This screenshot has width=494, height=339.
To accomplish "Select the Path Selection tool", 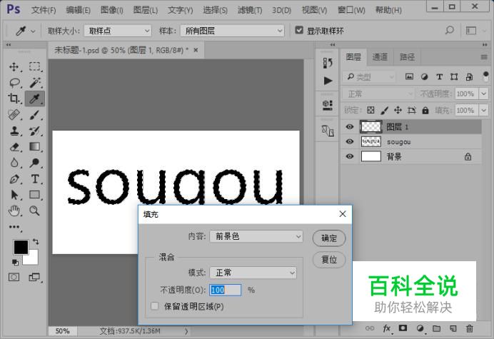I will (x=14, y=195).
